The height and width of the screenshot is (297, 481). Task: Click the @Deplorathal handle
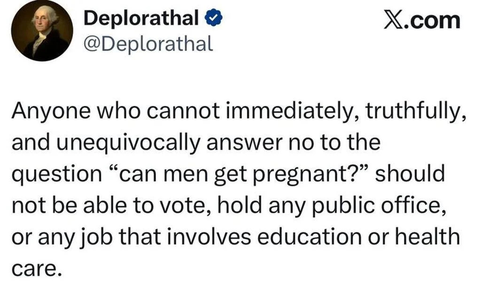(148, 44)
